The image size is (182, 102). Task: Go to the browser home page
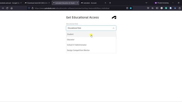tap(12, 8)
